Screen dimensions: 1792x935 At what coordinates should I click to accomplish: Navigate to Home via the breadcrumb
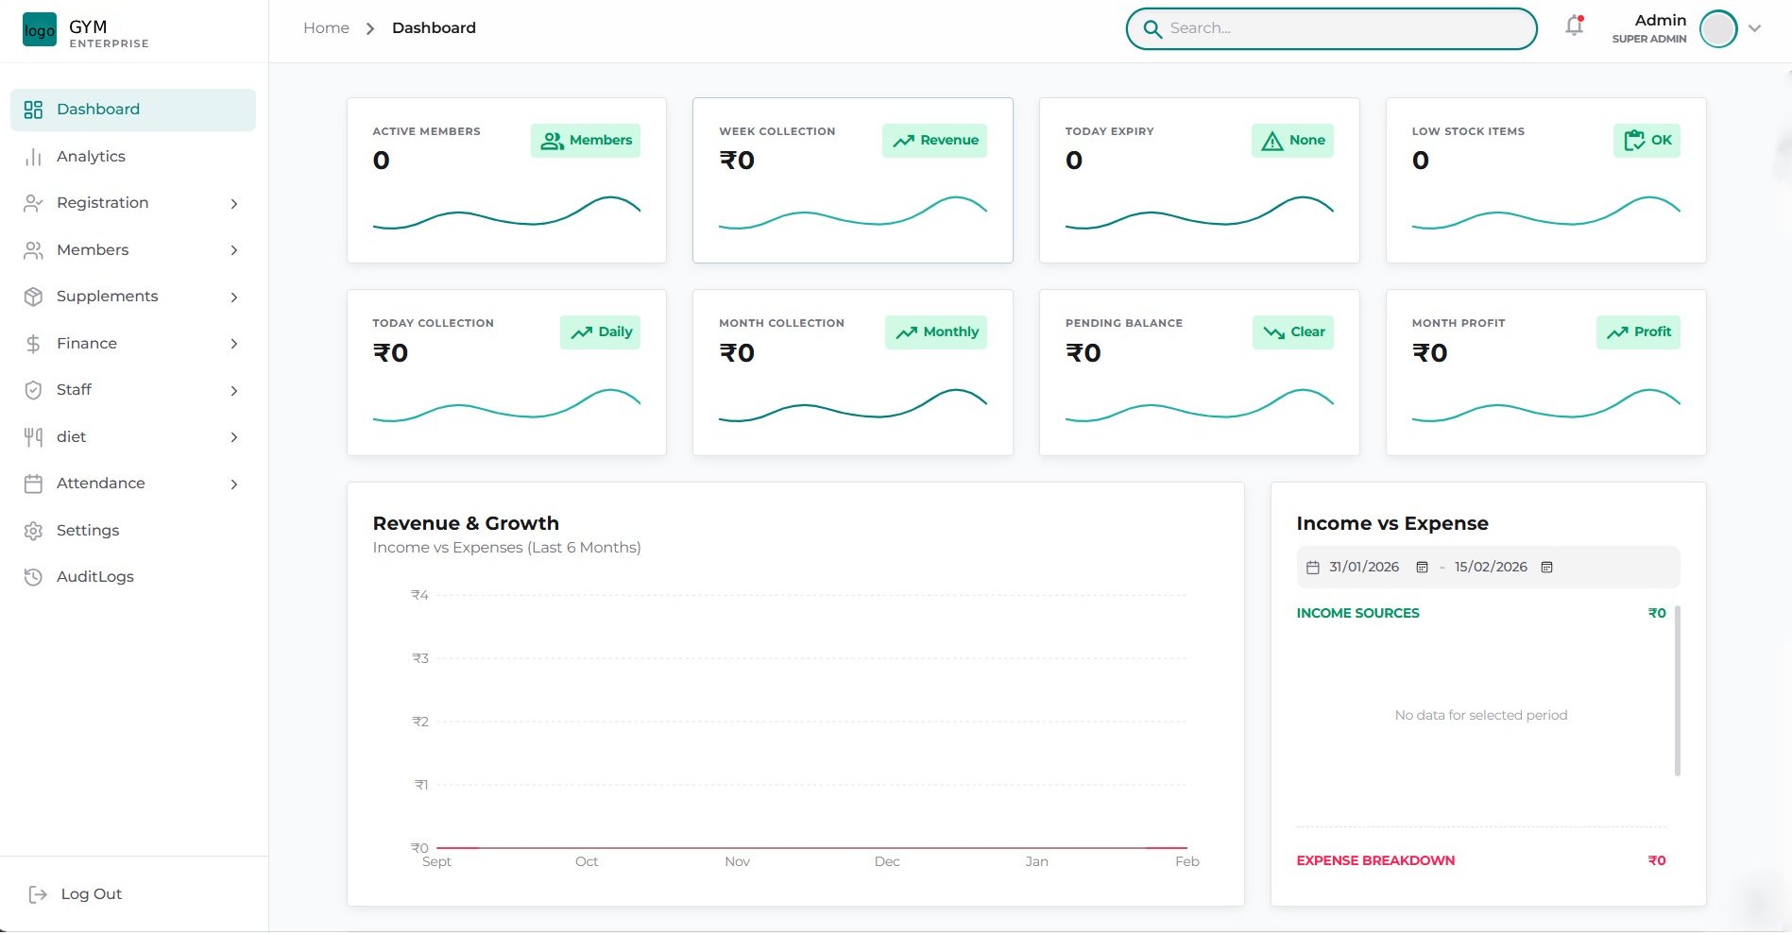(325, 27)
